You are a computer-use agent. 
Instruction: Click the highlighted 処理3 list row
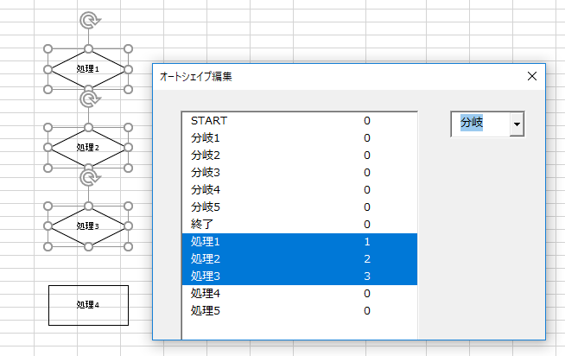coord(300,277)
